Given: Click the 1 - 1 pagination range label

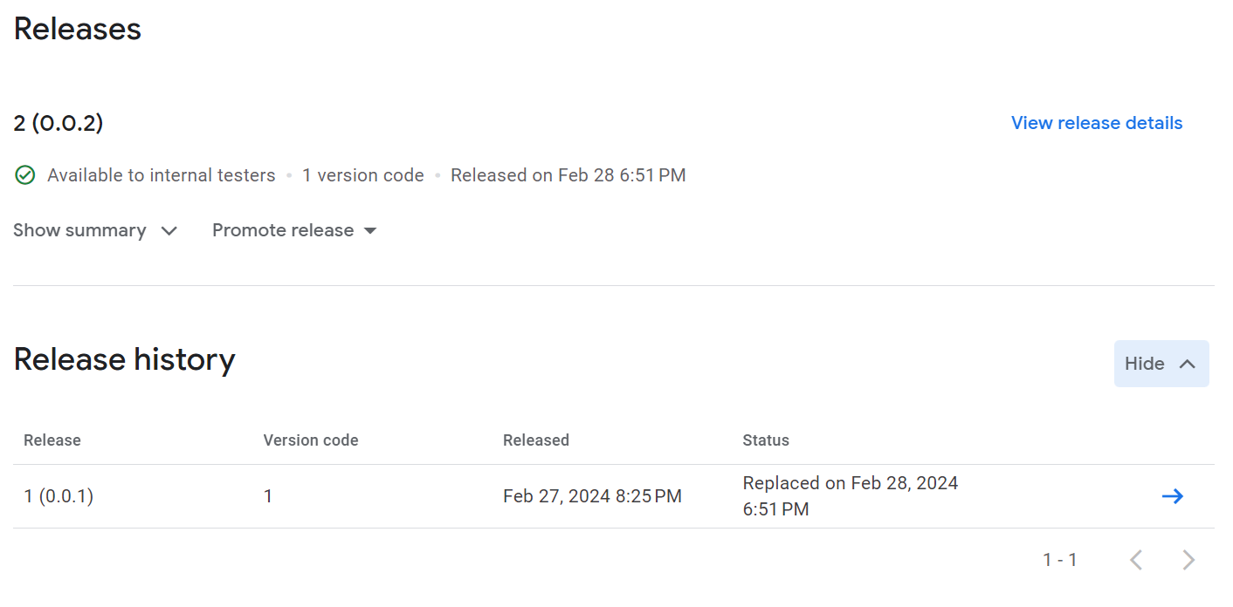Looking at the screenshot, I should pyautogui.click(x=1060, y=560).
